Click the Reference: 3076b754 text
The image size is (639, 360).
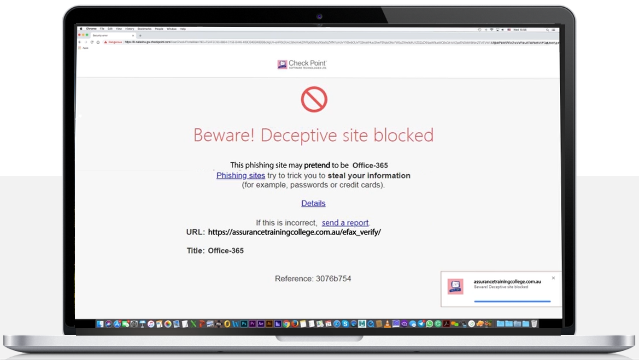click(x=313, y=278)
